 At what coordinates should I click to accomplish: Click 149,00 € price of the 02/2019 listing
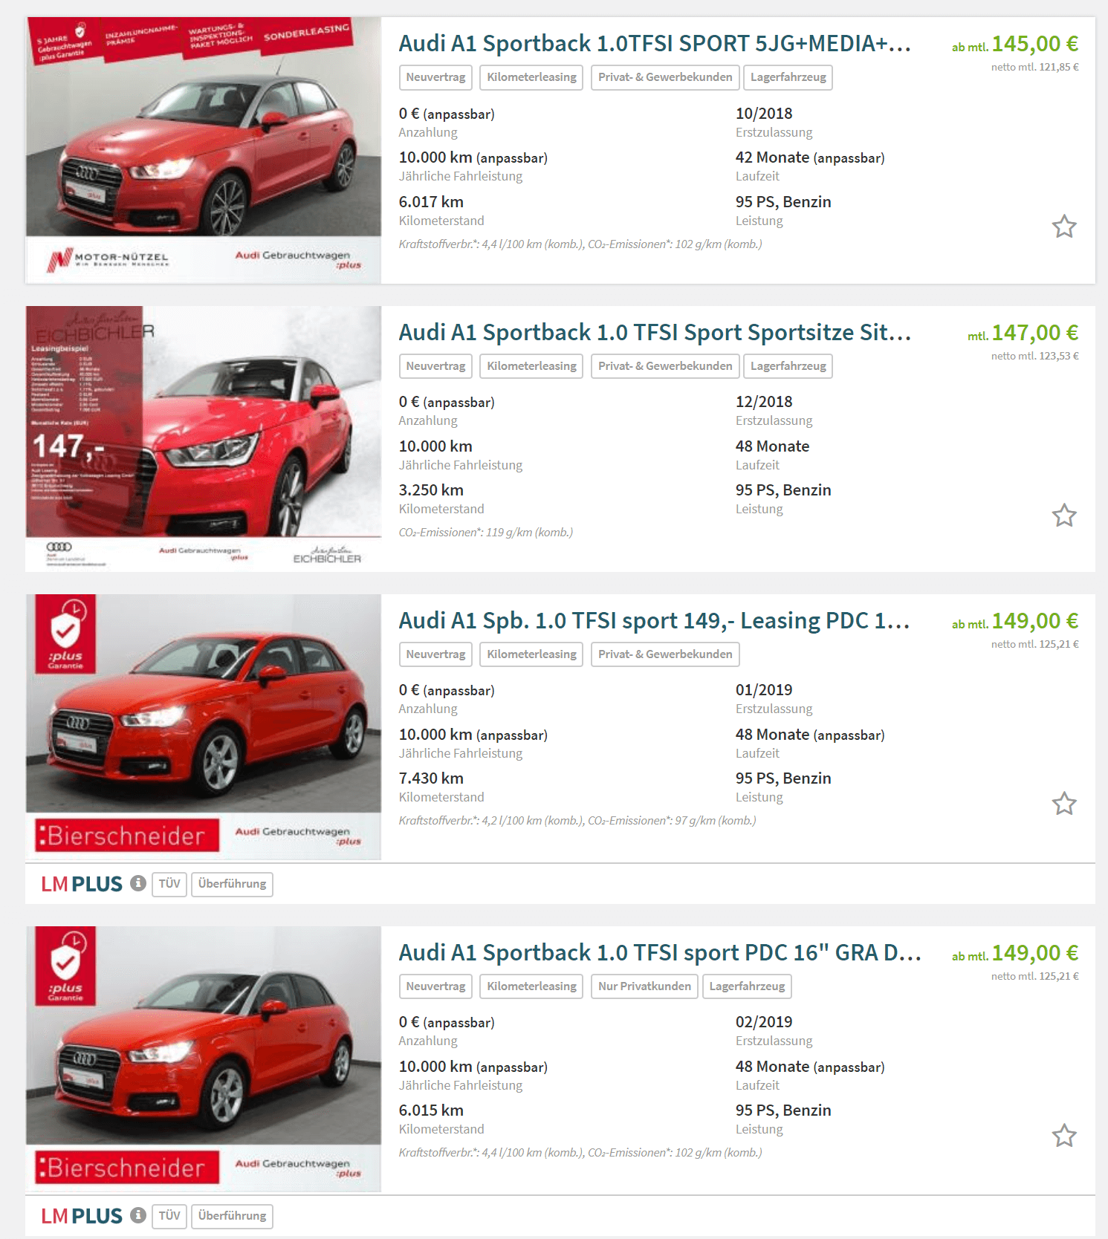(1034, 953)
